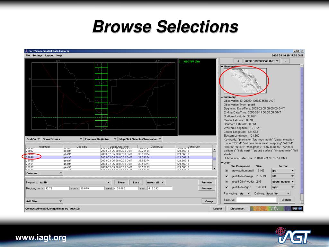Uncheck the browse/thumbnail component
The image size is (329, 247).
tap(227, 170)
